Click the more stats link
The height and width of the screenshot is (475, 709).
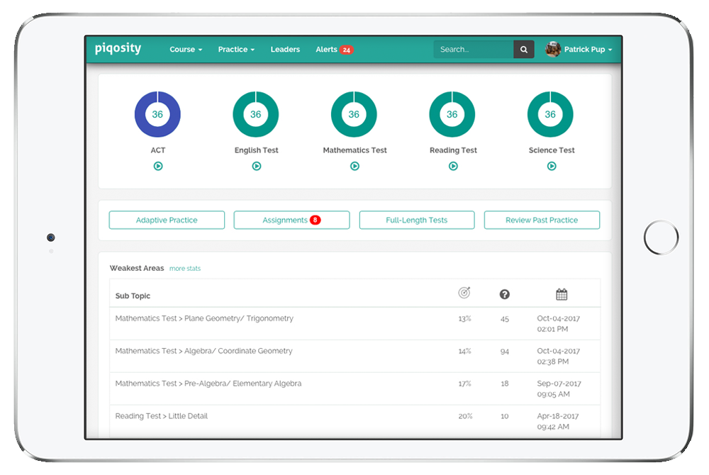click(x=185, y=269)
